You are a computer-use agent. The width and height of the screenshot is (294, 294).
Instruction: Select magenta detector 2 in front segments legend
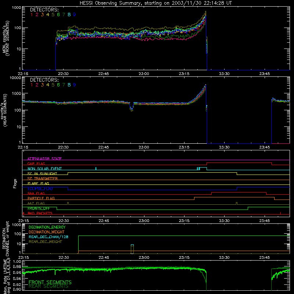tap(37, 14)
